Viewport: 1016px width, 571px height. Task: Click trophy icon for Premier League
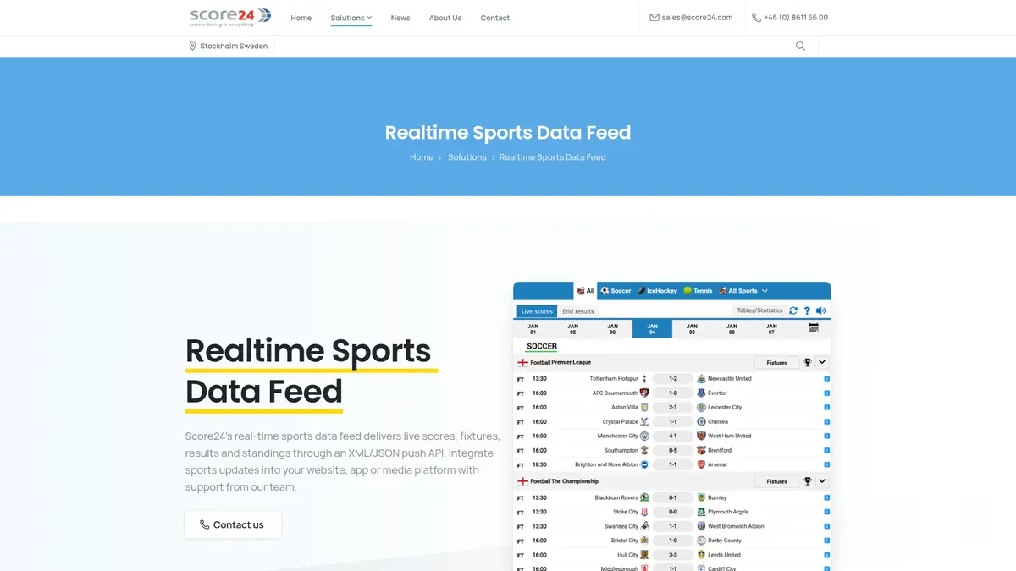(808, 362)
